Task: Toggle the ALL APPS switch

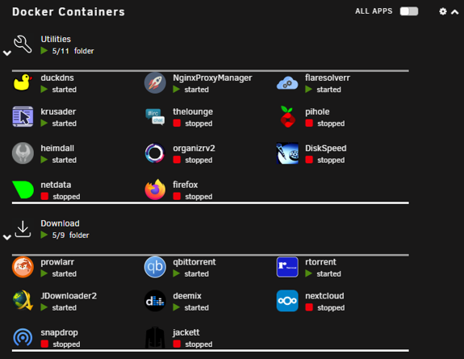Action: pyautogui.click(x=409, y=11)
